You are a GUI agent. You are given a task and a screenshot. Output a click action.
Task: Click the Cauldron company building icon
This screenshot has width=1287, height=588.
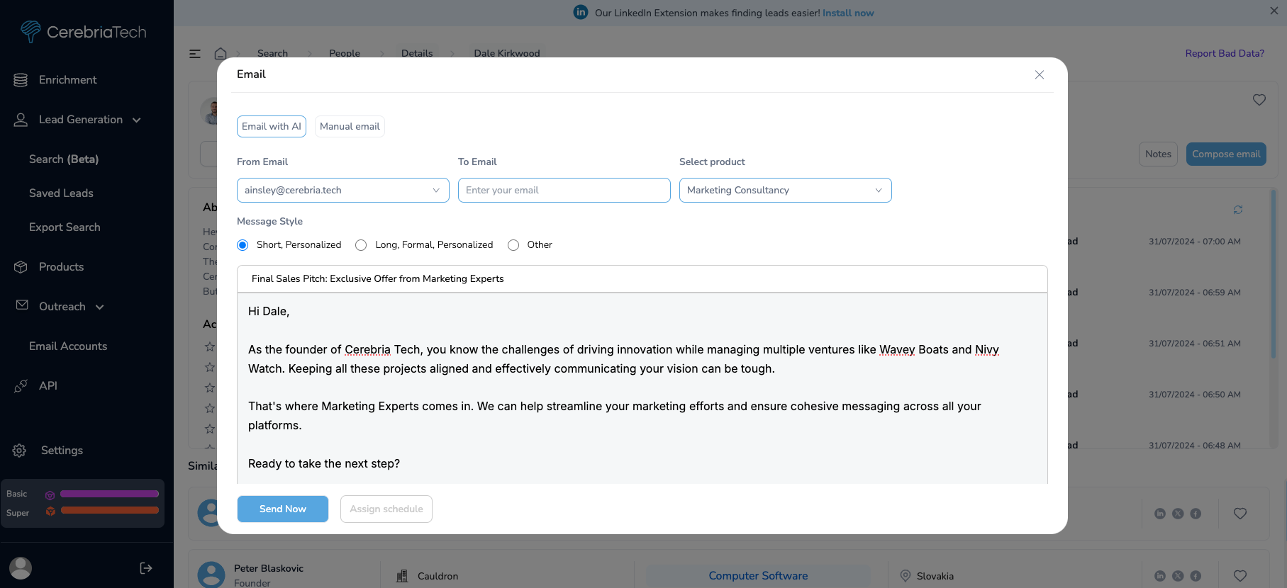coord(402,576)
